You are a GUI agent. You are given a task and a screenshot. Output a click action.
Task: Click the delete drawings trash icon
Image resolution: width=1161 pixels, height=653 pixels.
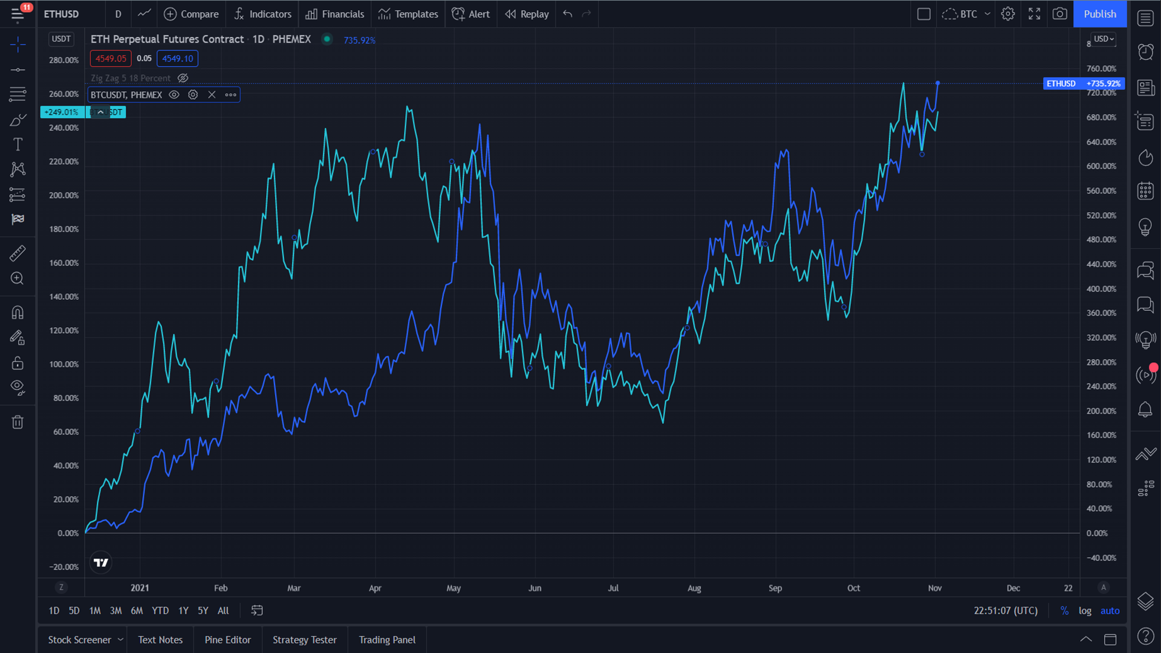coord(18,421)
